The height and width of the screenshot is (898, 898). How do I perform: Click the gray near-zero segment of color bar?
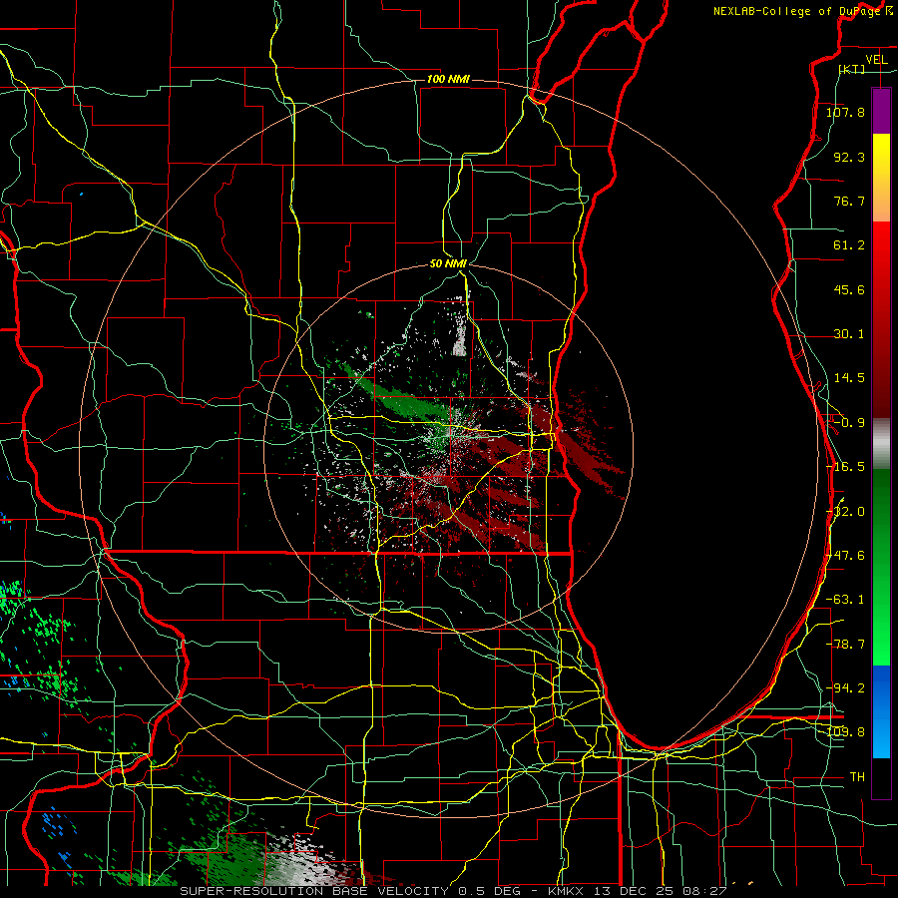(x=881, y=444)
